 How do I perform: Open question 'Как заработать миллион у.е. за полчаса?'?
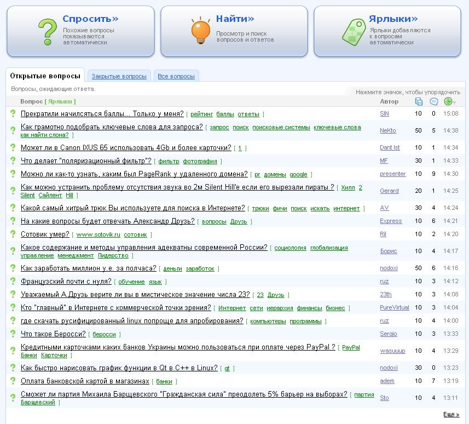click(88, 268)
